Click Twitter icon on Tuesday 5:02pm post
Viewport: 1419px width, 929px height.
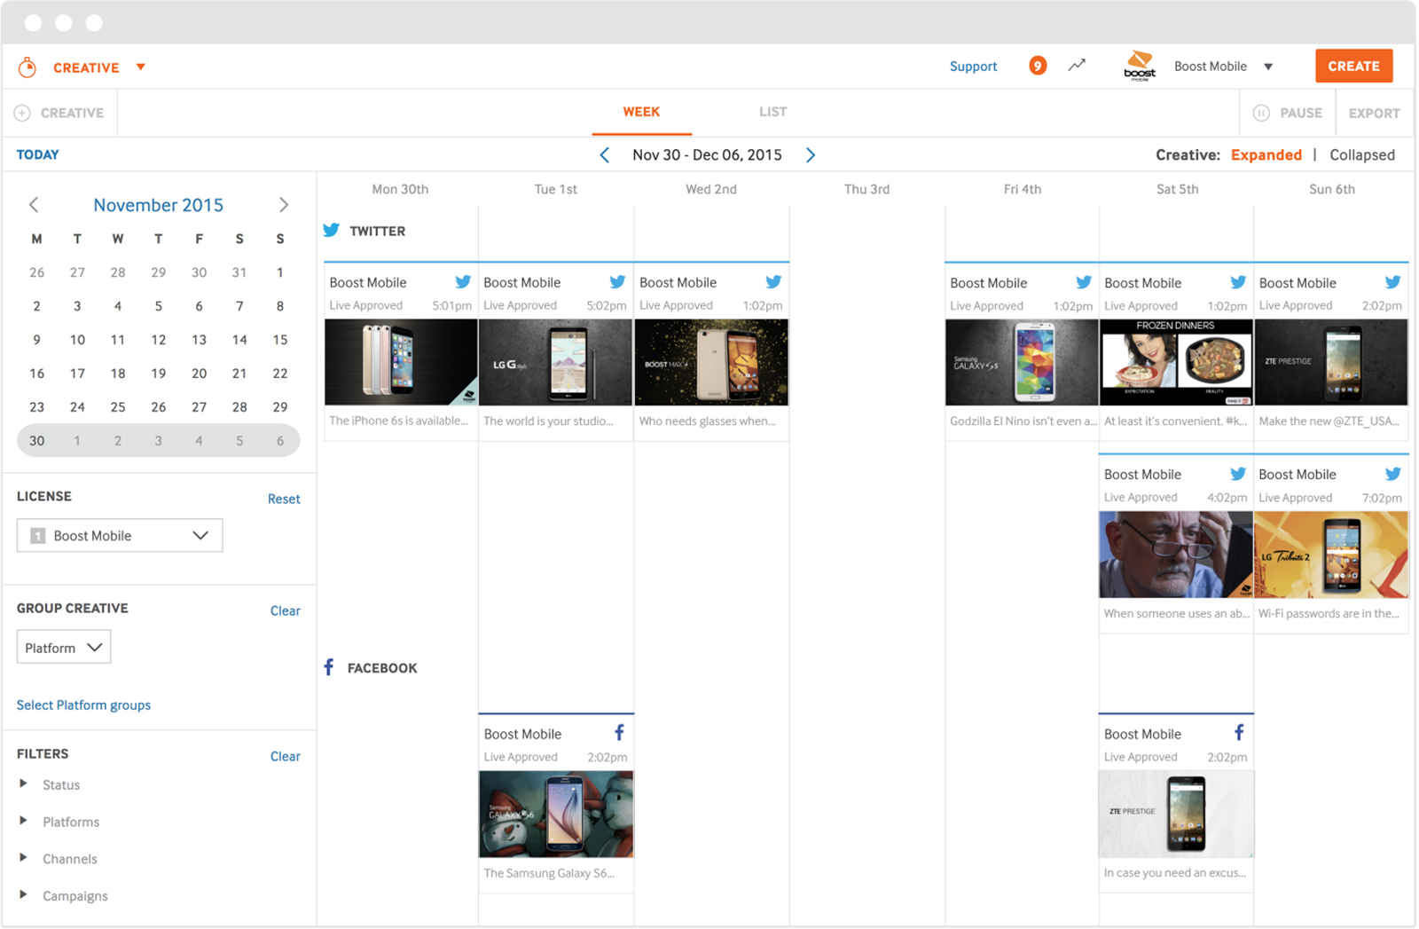point(617,282)
